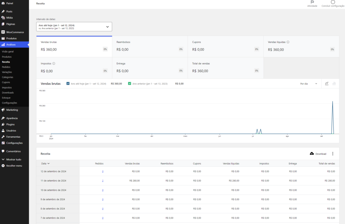Switch to bar chart view icon
Viewport: 345px width, 224px height.
click(x=334, y=83)
